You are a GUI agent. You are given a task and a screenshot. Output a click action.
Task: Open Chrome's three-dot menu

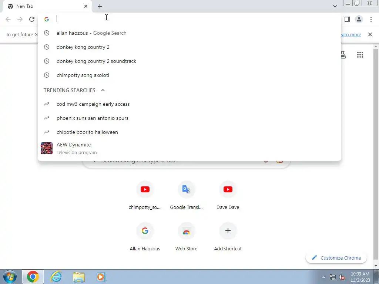371,19
